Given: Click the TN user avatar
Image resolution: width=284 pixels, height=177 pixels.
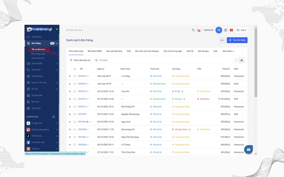Looking at the screenshot, I should pyautogui.click(x=219, y=30).
